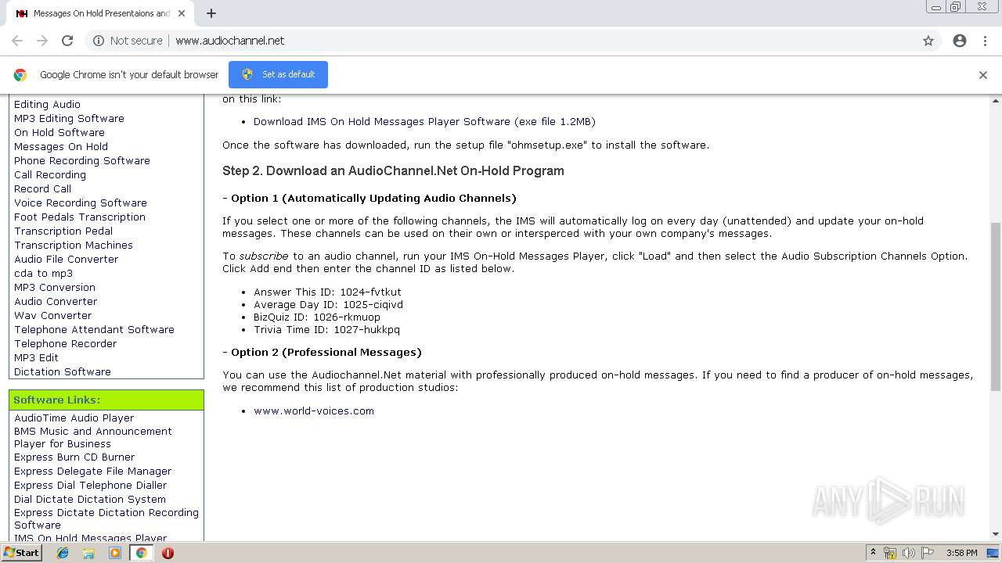Image resolution: width=1002 pixels, height=563 pixels.
Task: Open the Dictation Software link
Action: [x=63, y=371]
